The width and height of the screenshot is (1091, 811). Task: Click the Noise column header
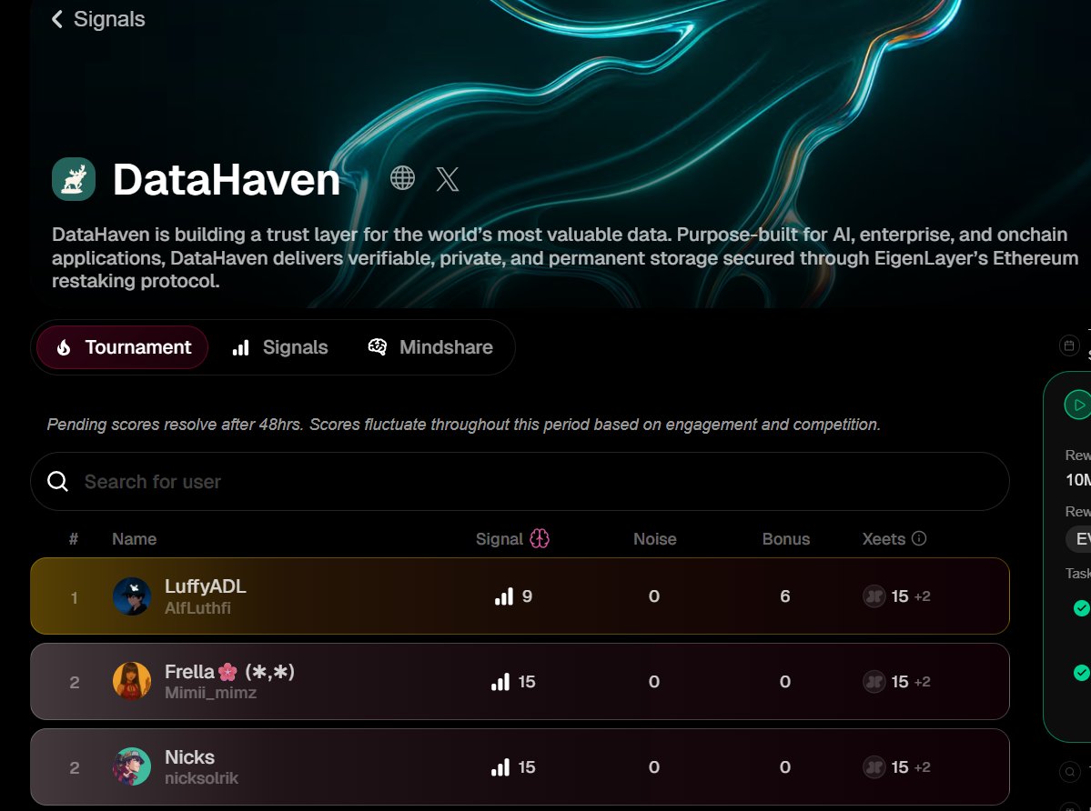655,539
